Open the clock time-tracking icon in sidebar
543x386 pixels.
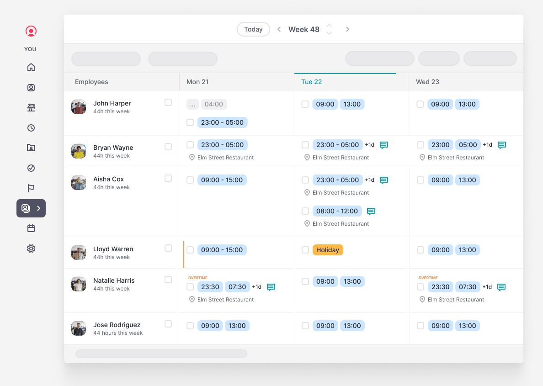point(31,128)
